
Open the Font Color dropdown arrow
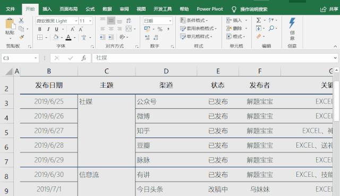[x=74, y=38]
